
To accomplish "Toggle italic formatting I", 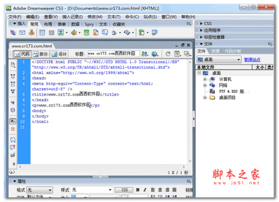I will [x=145, y=190].
